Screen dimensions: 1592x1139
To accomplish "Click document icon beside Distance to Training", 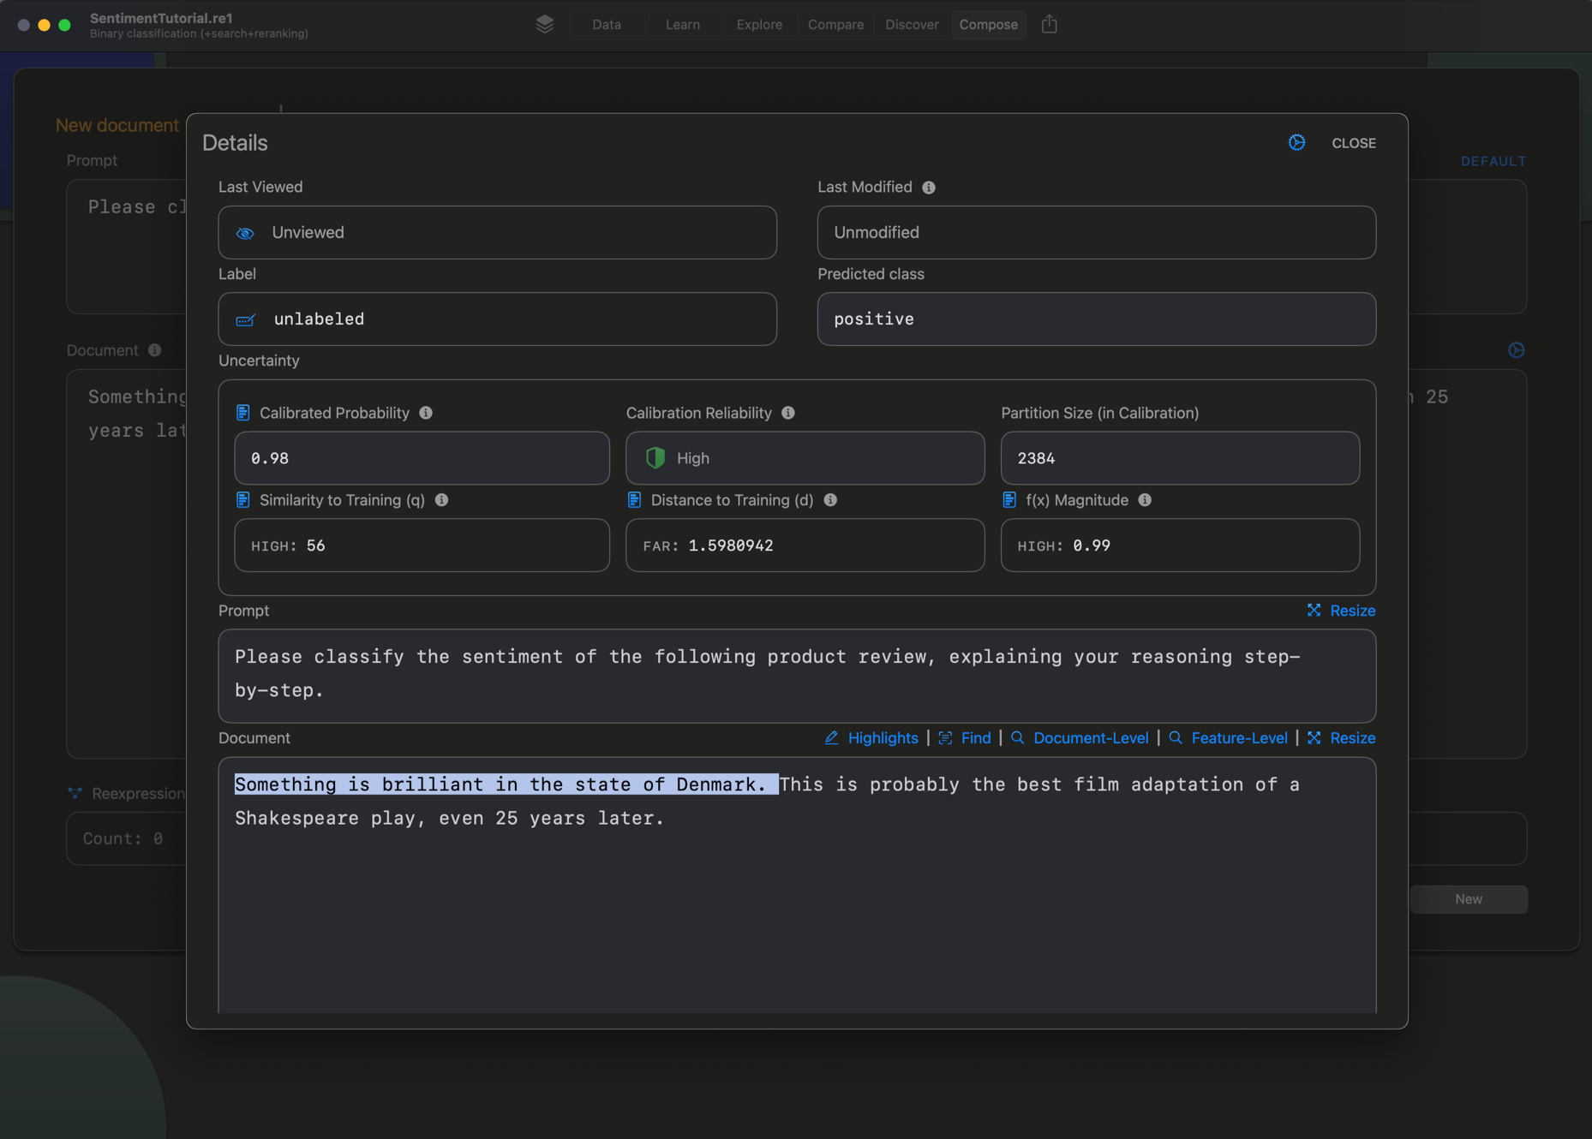I will click(x=635, y=500).
